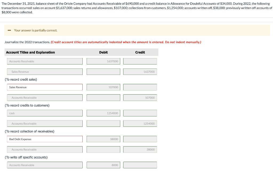The height and width of the screenshot is (171, 273).
Task: Click the red-outlined Sales Revenue title field
Action: point(45,87)
